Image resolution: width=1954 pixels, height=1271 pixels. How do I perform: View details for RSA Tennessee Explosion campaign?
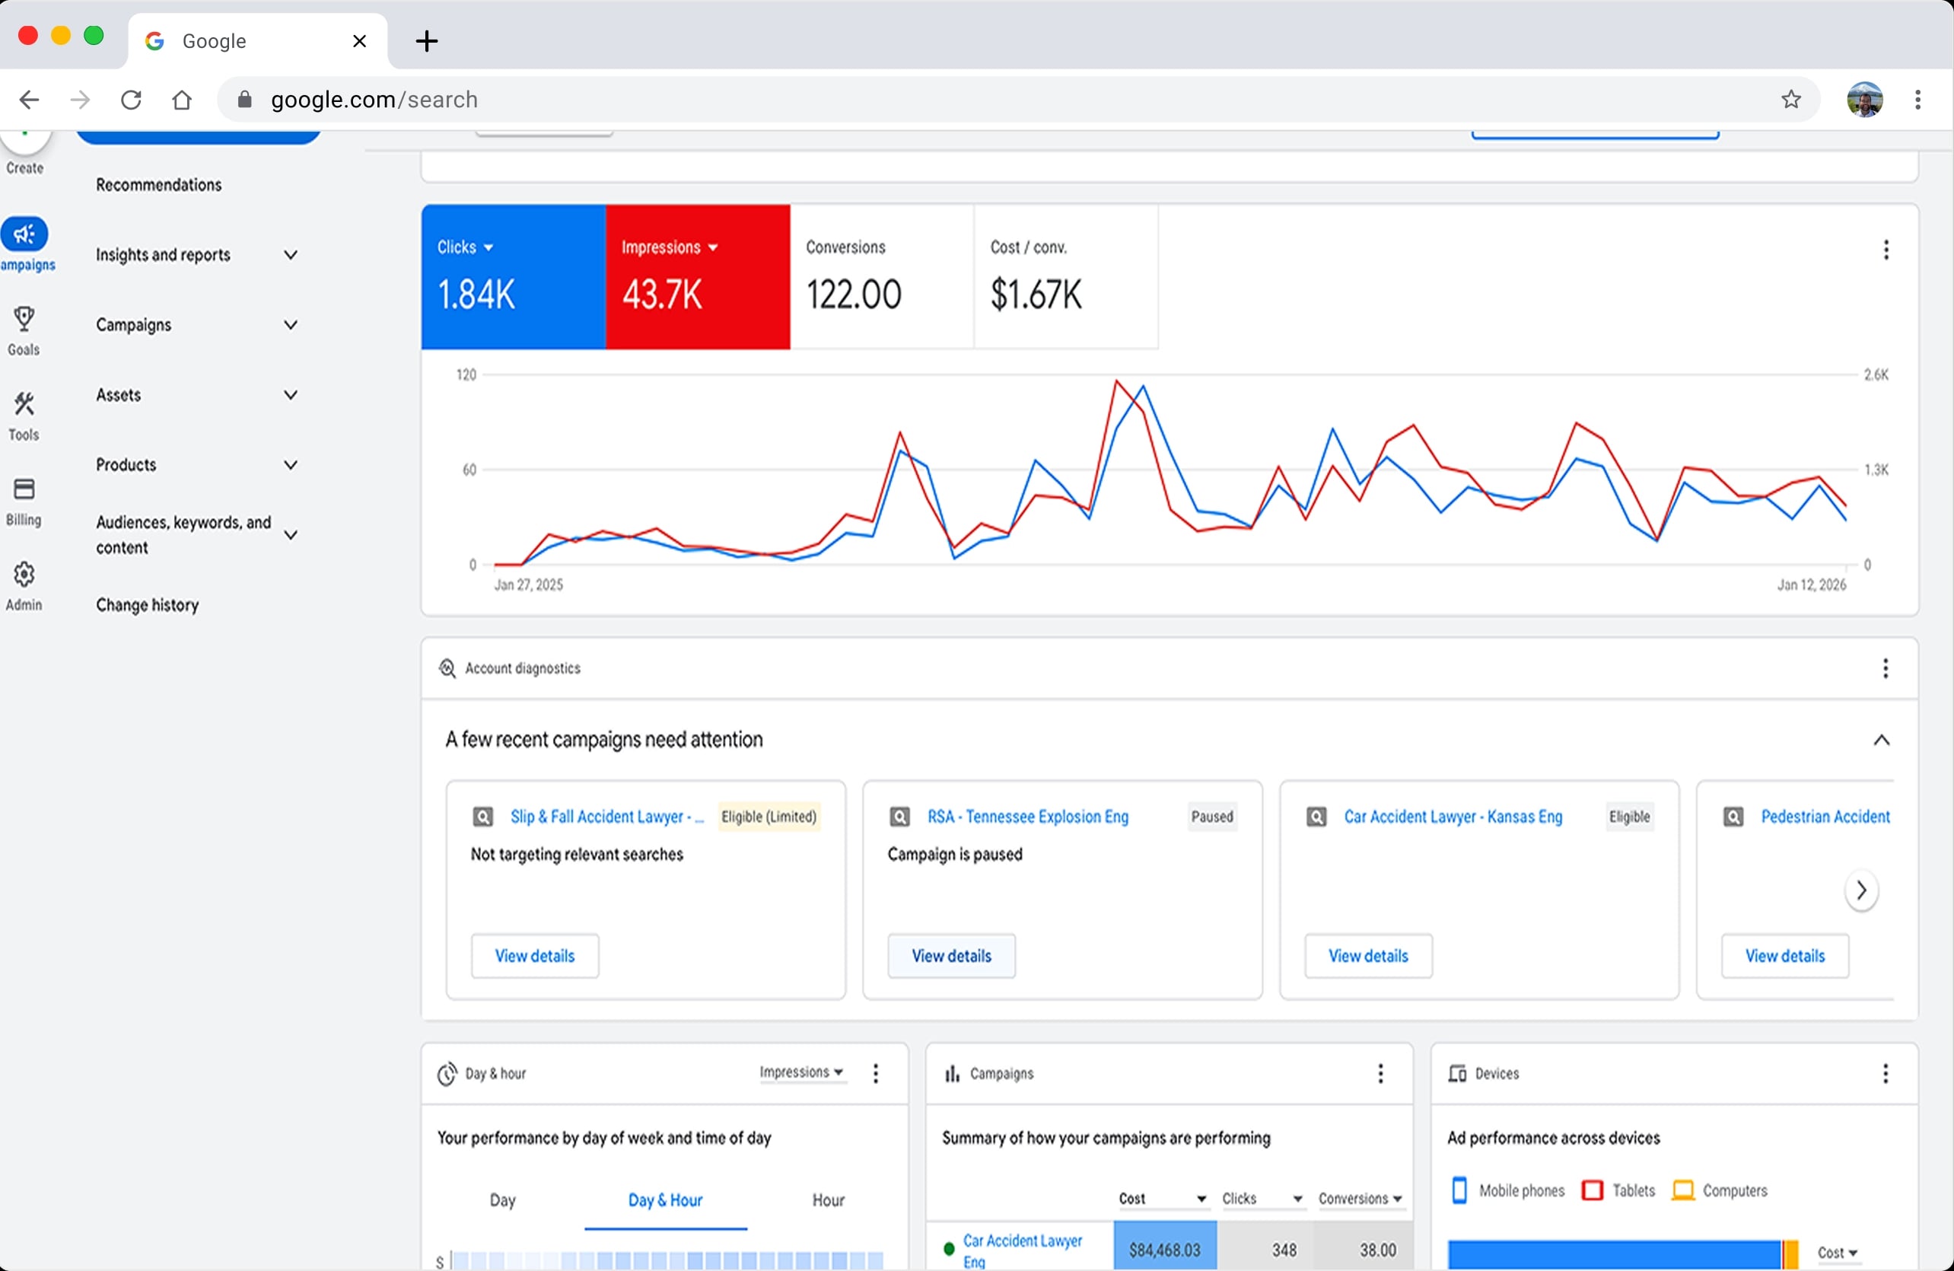pyautogui.click(x=950, y=956)
